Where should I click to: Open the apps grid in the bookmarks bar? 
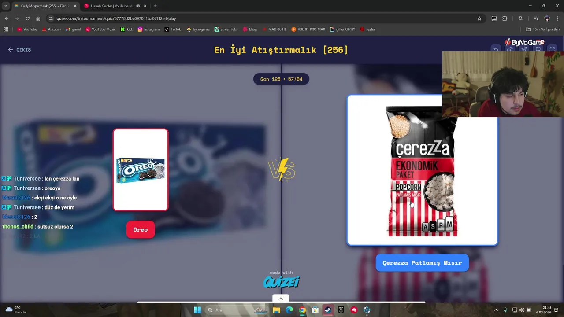[6, 29]
